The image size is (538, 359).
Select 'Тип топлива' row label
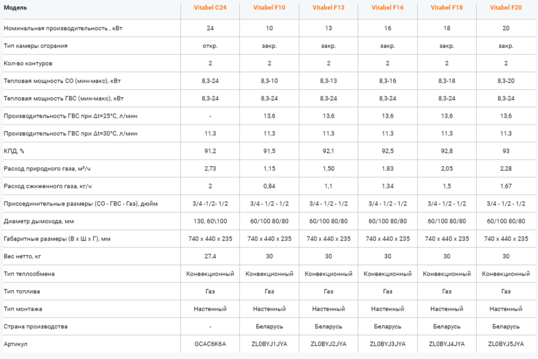(x=22, y=291)
